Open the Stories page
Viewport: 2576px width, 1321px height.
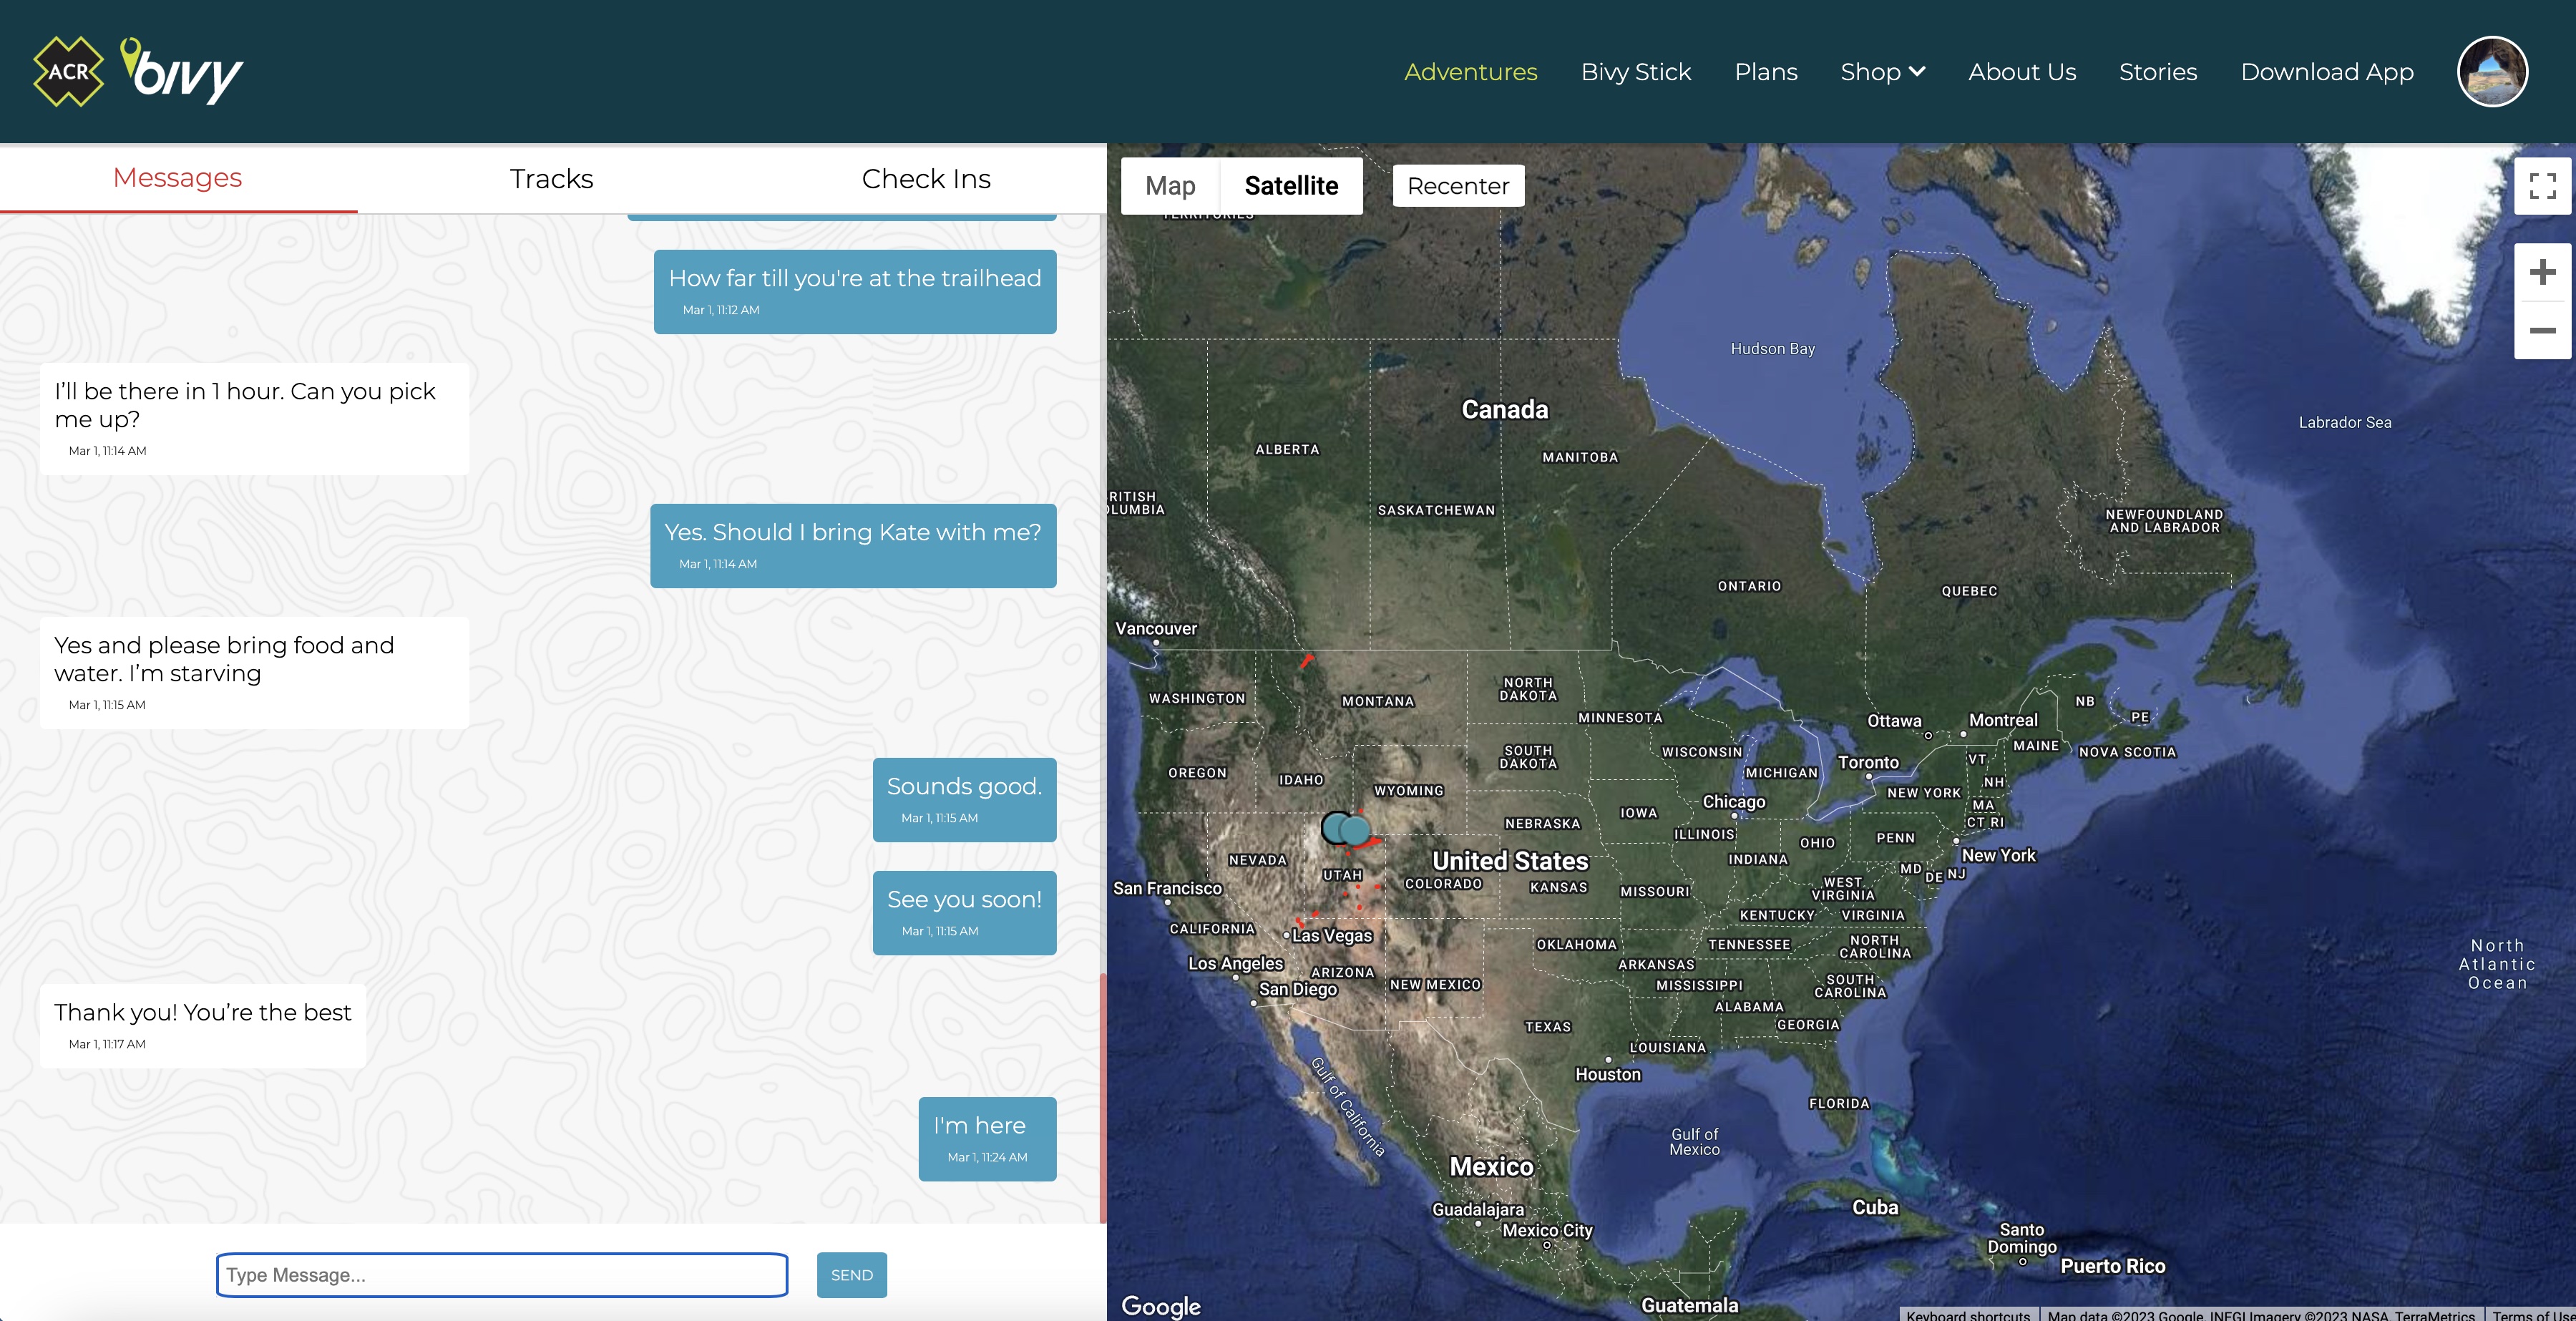pyautogui.click(x=2158, y=72)
